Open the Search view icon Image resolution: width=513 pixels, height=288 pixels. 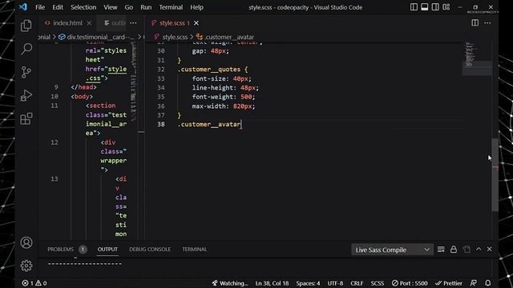click(26, 49)
